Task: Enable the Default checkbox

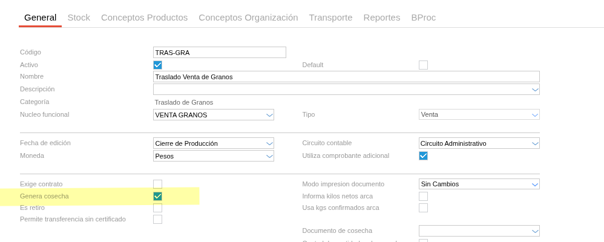Action: coord(423,65)
